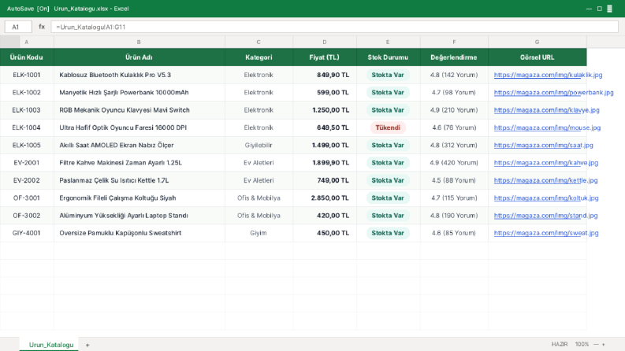
Task: Select the Kategori column header cell
Action: [259, 57]
